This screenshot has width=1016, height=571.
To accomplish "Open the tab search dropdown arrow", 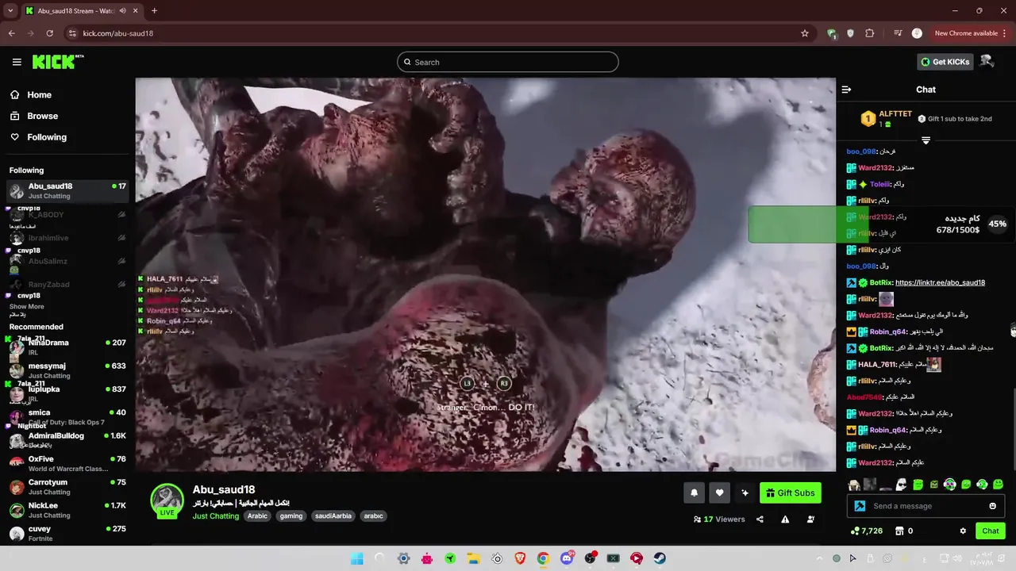I will (x=10, y=11).
